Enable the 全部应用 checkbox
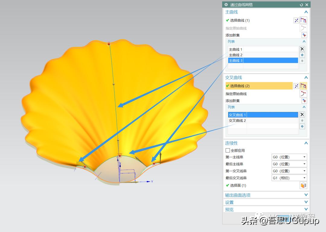 point(228,150)
